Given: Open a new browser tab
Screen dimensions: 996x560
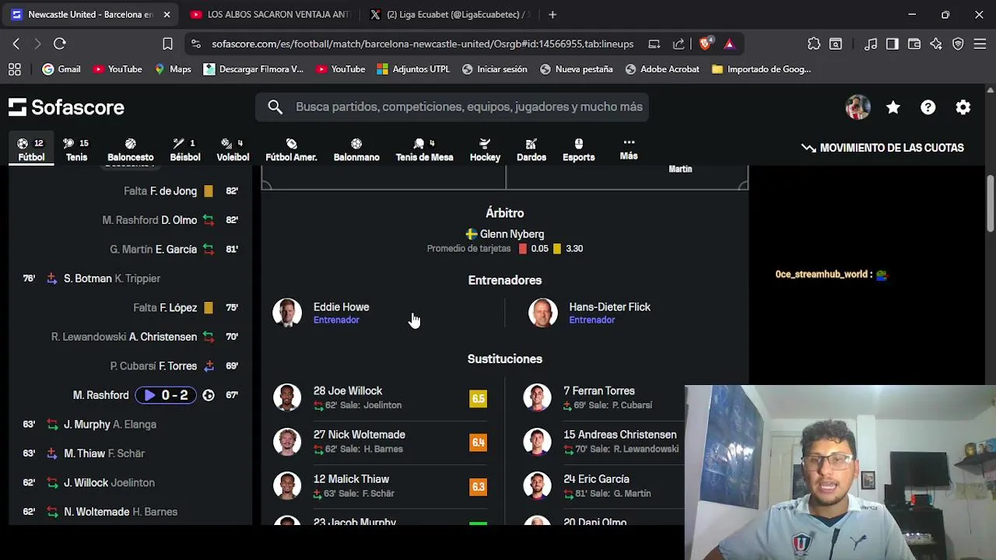Looking at the screenshot, I should (x=552, y=14).
